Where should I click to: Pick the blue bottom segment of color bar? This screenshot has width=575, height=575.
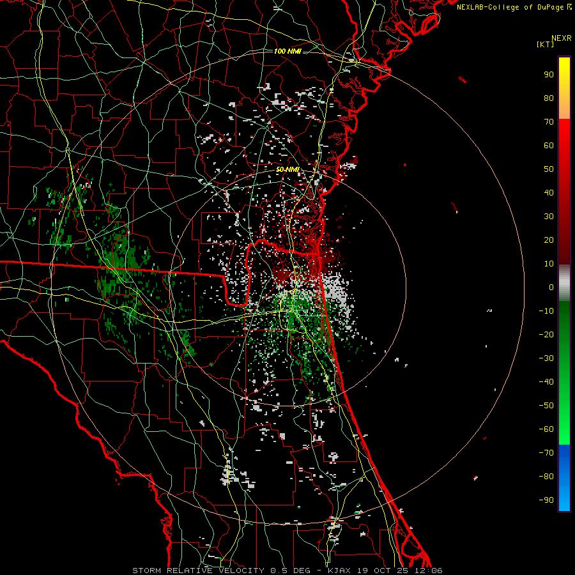tap(564, 478)
